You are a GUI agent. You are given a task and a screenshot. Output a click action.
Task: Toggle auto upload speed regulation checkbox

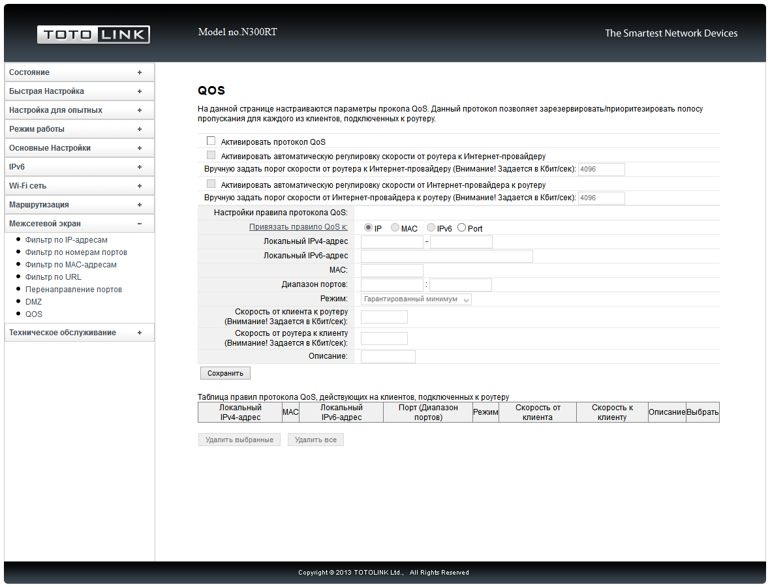(211, 155)
